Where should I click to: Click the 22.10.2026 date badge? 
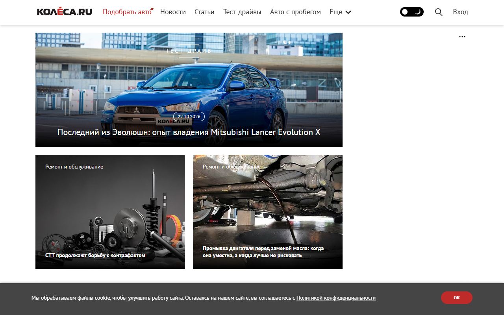click(x=189, y=117)
